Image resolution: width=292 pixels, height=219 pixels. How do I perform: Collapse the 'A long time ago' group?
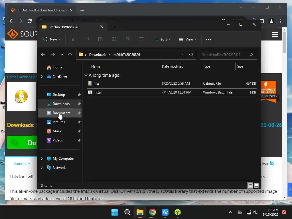coord(86,75)
